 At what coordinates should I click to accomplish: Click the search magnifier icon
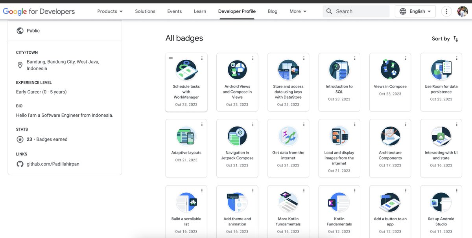pyautogui.click(x=329, y=11)
